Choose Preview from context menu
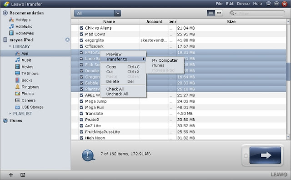Screen dimensions: 291x180 tap(114, 54)
